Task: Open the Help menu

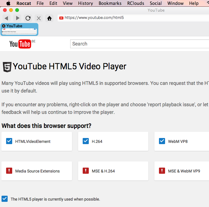Action: pos(194,3)
